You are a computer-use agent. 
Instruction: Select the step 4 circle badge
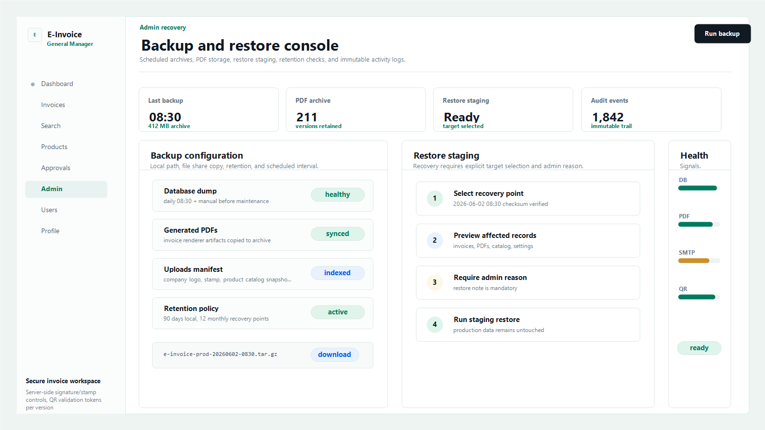tap(435, 324)
